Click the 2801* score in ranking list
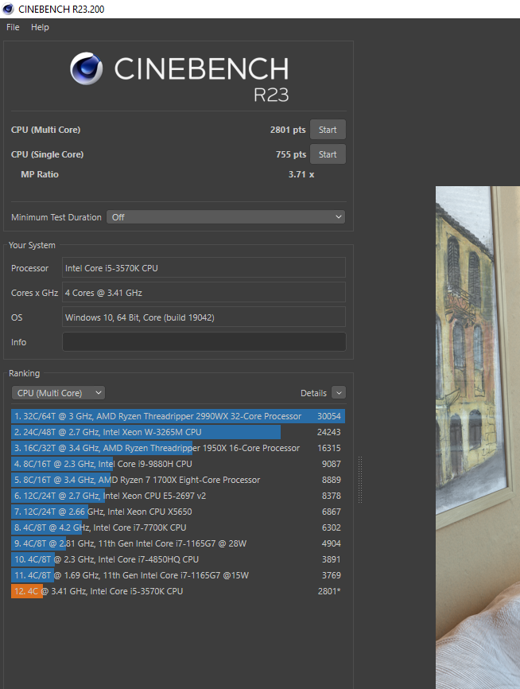 pos(329,591)
